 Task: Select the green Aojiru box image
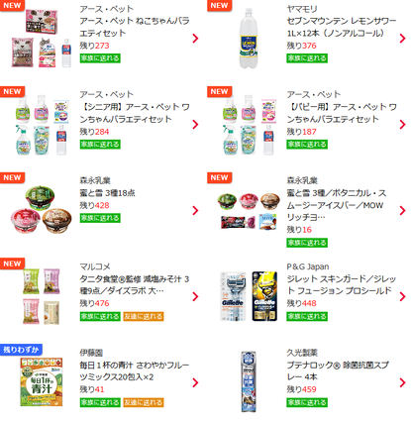42,382
